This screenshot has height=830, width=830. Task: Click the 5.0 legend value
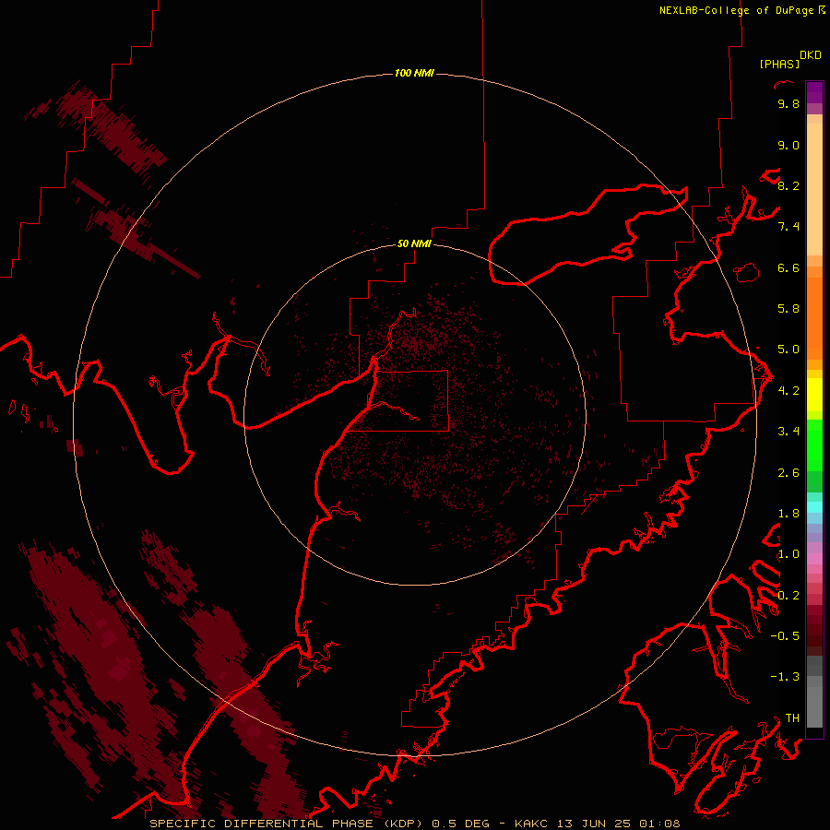tap(788, 350)
